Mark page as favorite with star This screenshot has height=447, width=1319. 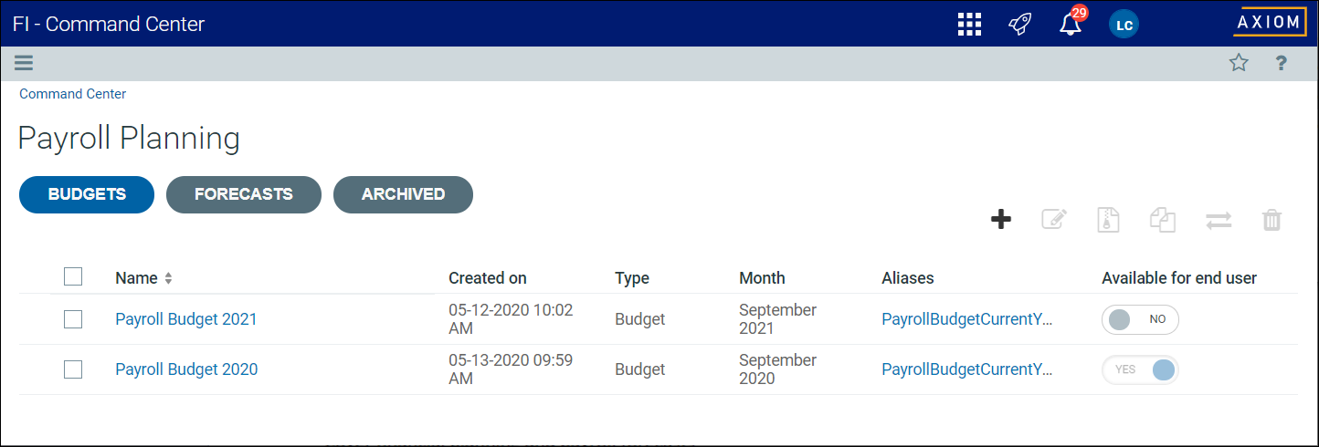1239,63
